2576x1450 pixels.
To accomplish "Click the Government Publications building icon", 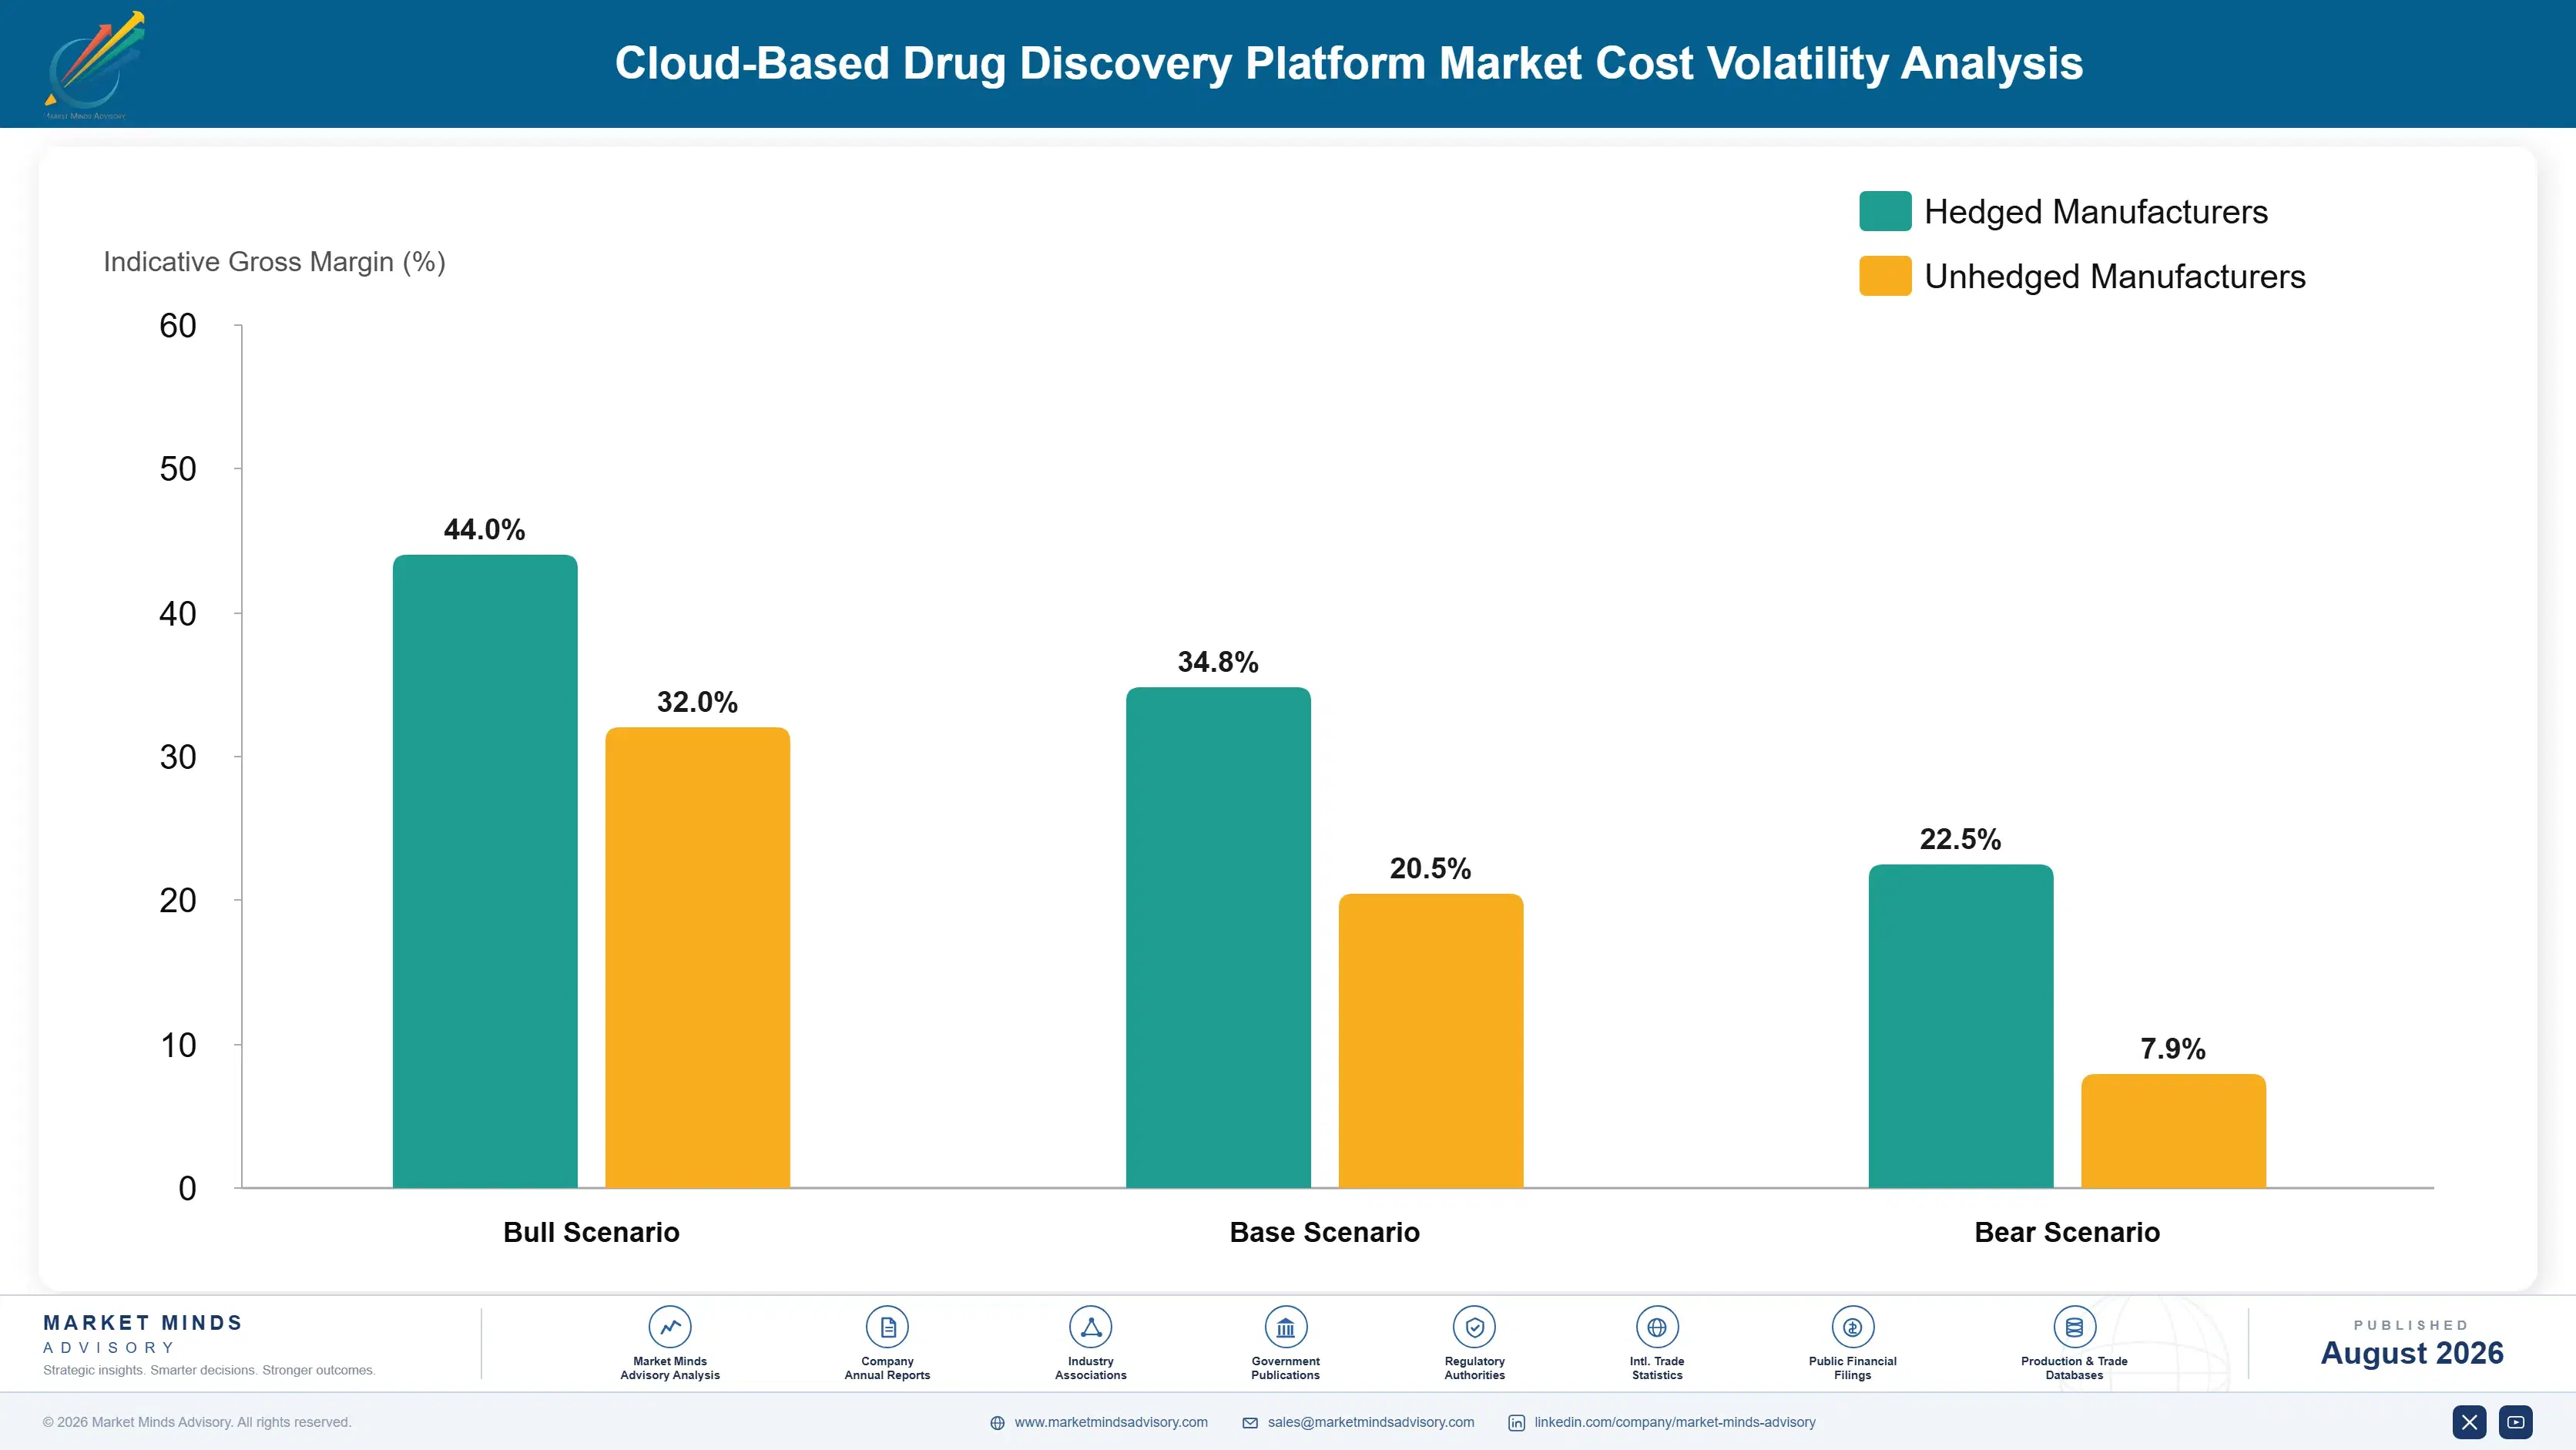I will coord(1286,1327).
